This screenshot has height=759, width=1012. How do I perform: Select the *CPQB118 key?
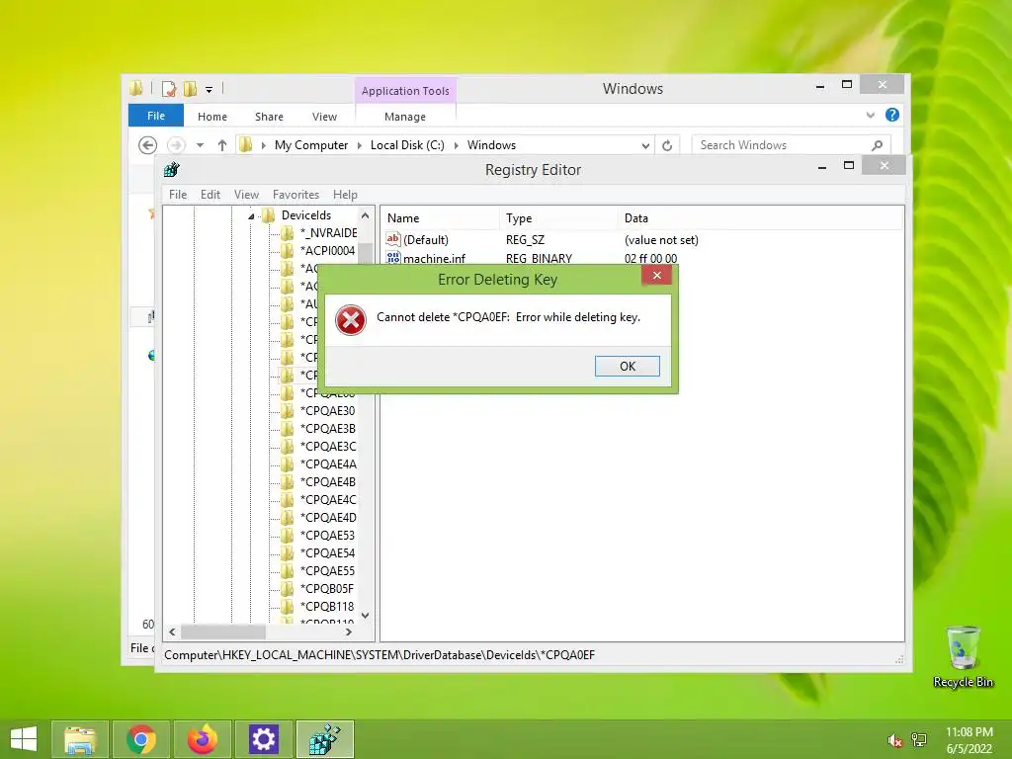click(x=326, y=606)
